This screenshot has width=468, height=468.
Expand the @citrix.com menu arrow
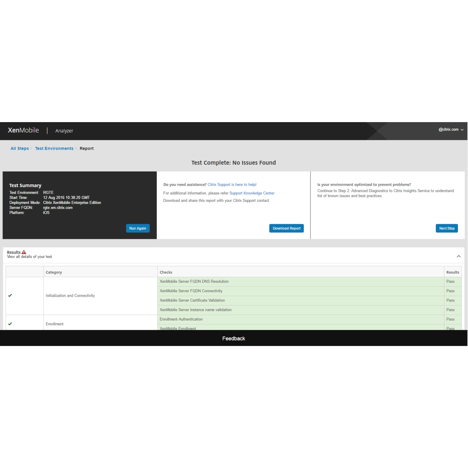coord(462,129)
